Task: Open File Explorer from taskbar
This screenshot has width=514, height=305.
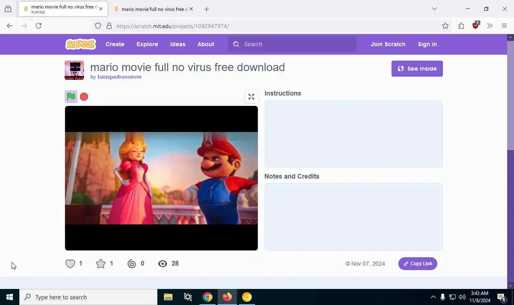Action: click(x=168, y=297)
